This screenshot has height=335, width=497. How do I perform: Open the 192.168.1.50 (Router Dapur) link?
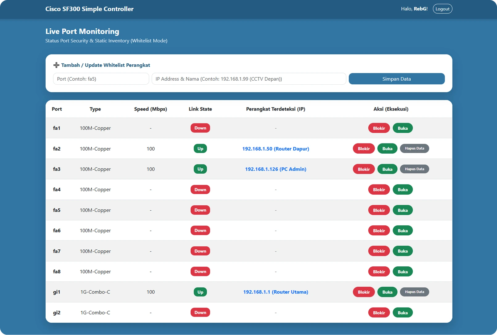275,149
